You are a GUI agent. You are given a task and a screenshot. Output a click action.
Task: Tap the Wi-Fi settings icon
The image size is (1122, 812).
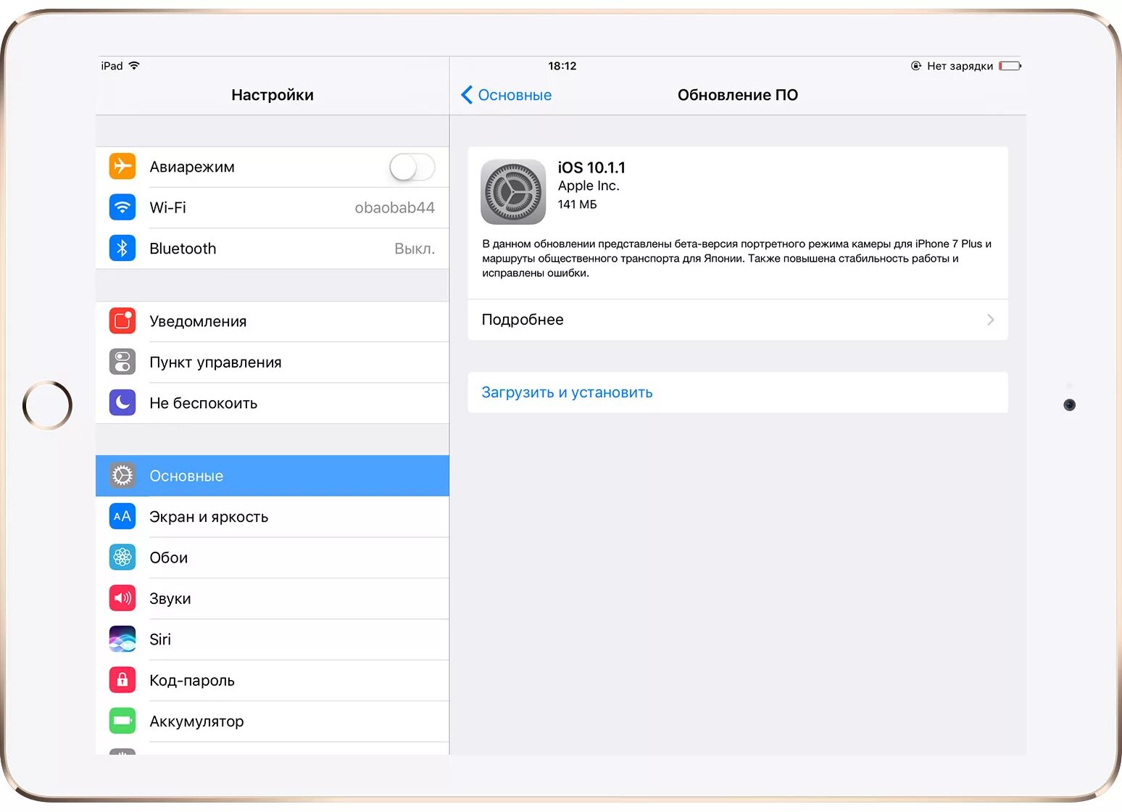tap(122, 207)
